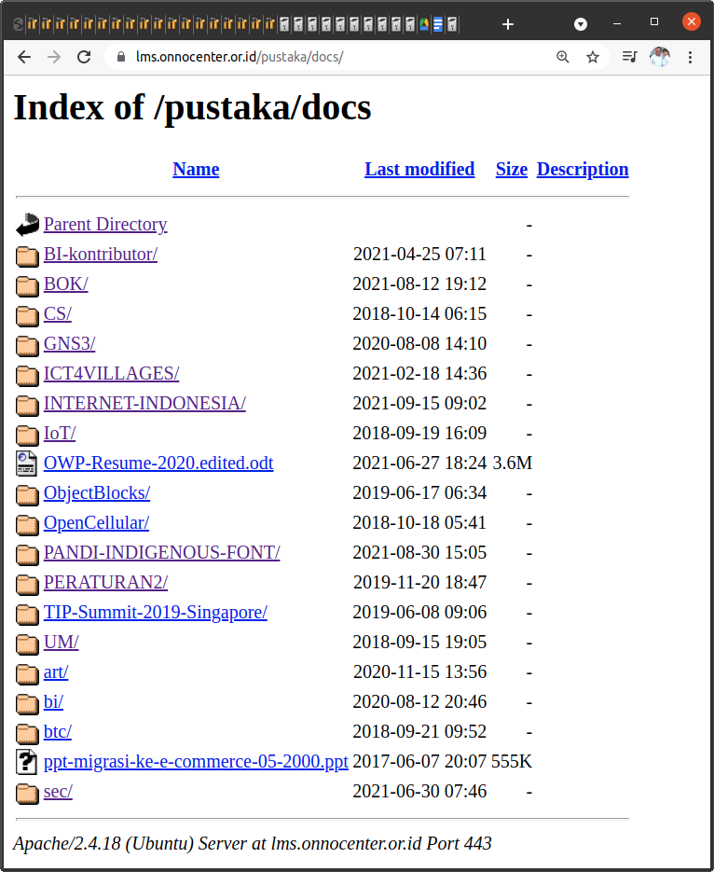Open the btc/ directory link
Screen dimensions: 714x872
(x=58, y=731)
